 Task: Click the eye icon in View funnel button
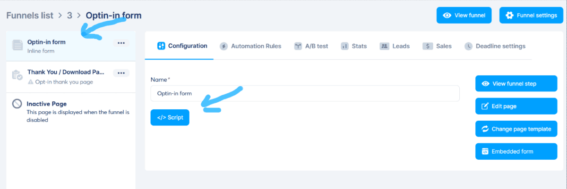[x=447, y=15]
